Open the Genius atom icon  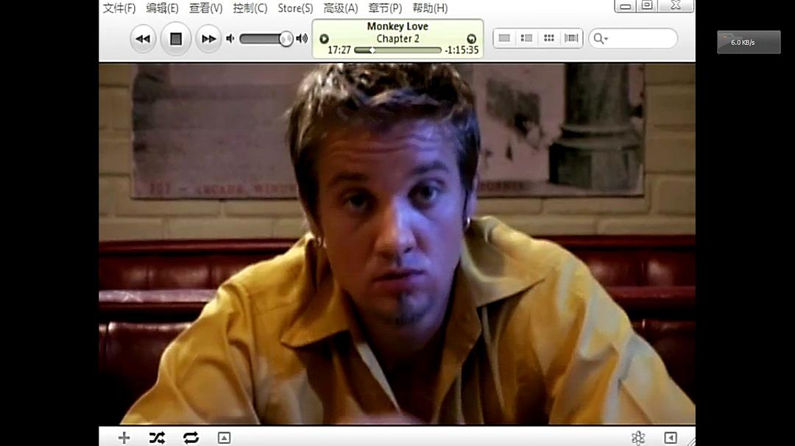pos(638,438)
